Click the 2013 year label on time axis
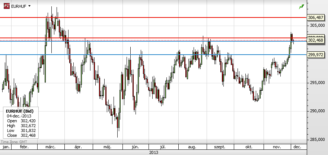328x155 pixels. point(153,152)
